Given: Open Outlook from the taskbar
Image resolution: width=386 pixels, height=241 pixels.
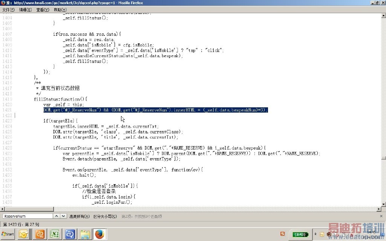Looking at the screenshot, I should [24, 234].
